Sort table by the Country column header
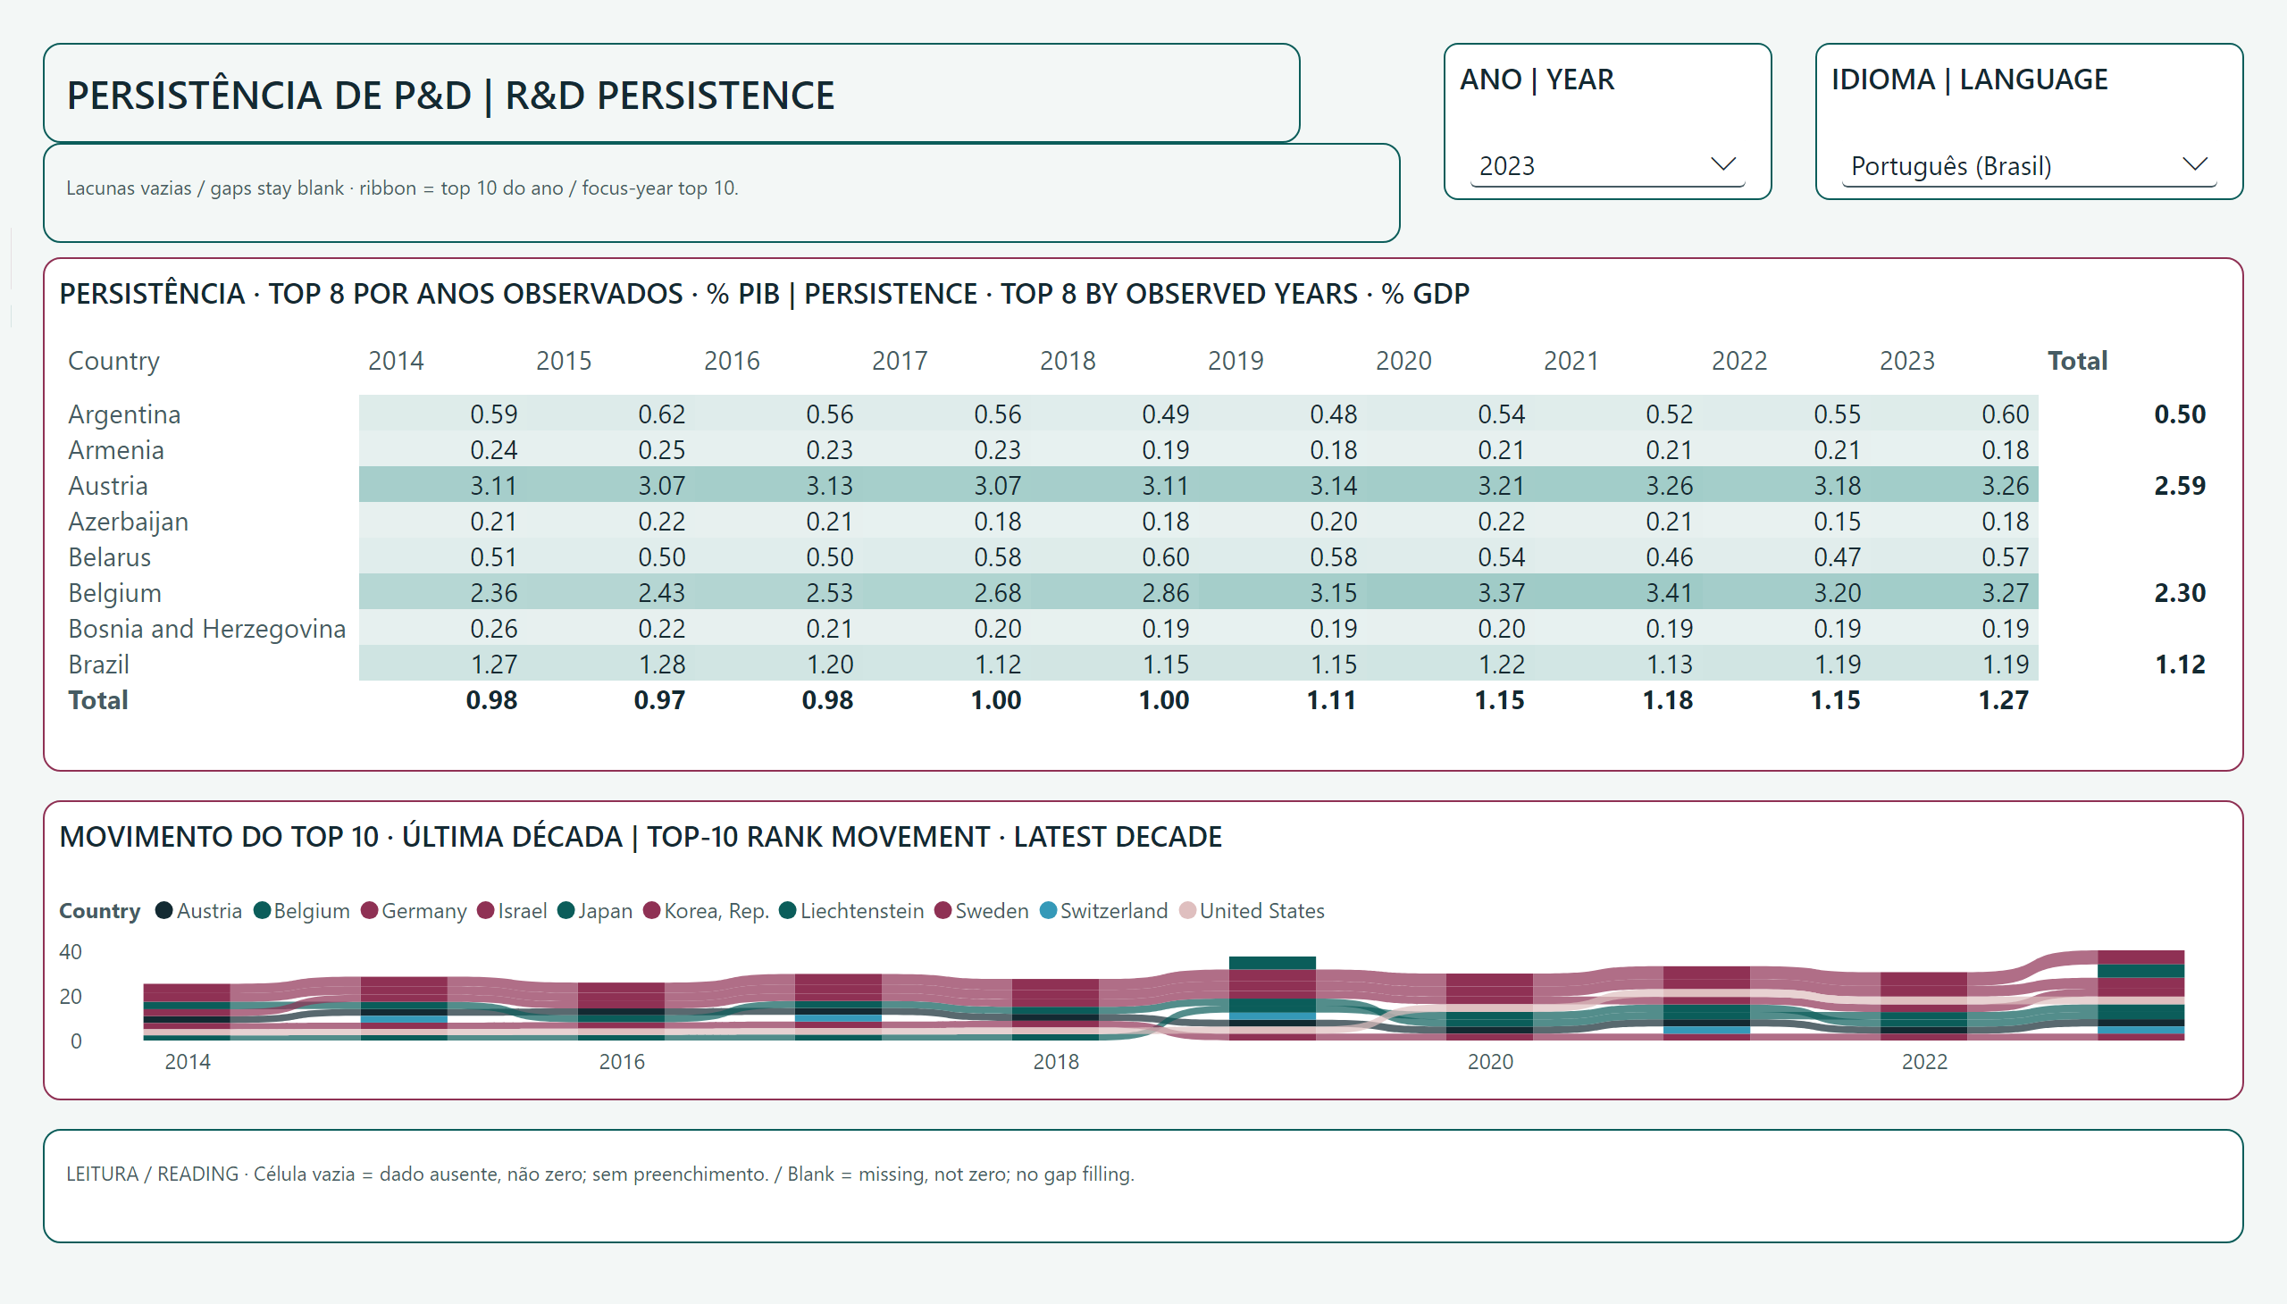The image size is (2287, 1304). click(113, 361)
